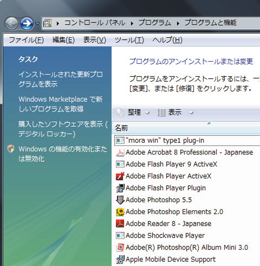Click the Adobe Reader 8 icon
Screen dimensions: 260x266
coord(120,224)
